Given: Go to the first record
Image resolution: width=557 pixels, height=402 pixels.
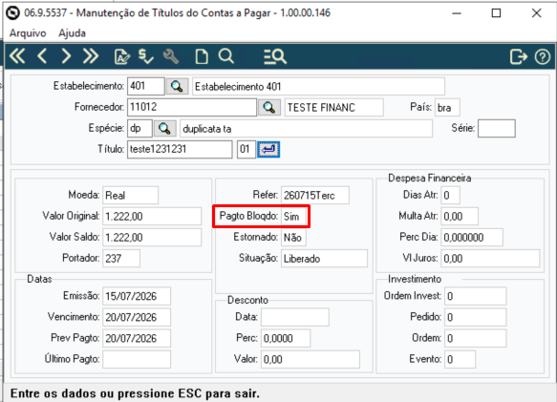Looking at the screenshot, I should point(17,56).
